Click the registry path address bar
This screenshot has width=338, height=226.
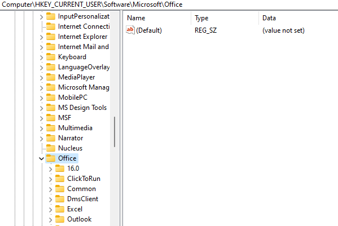pos(169,5)
